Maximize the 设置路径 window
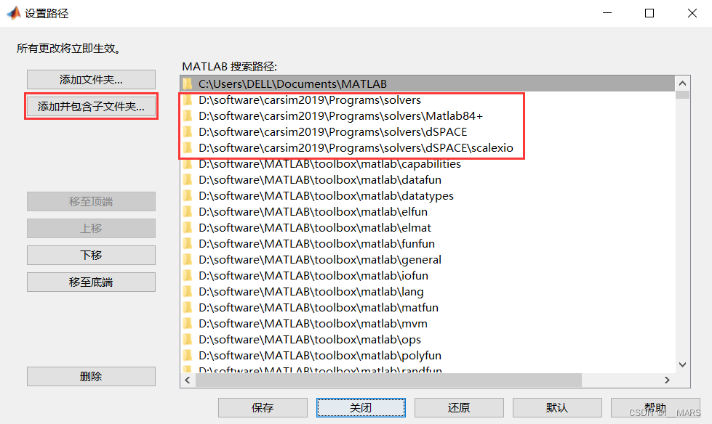 click(649, 13)
